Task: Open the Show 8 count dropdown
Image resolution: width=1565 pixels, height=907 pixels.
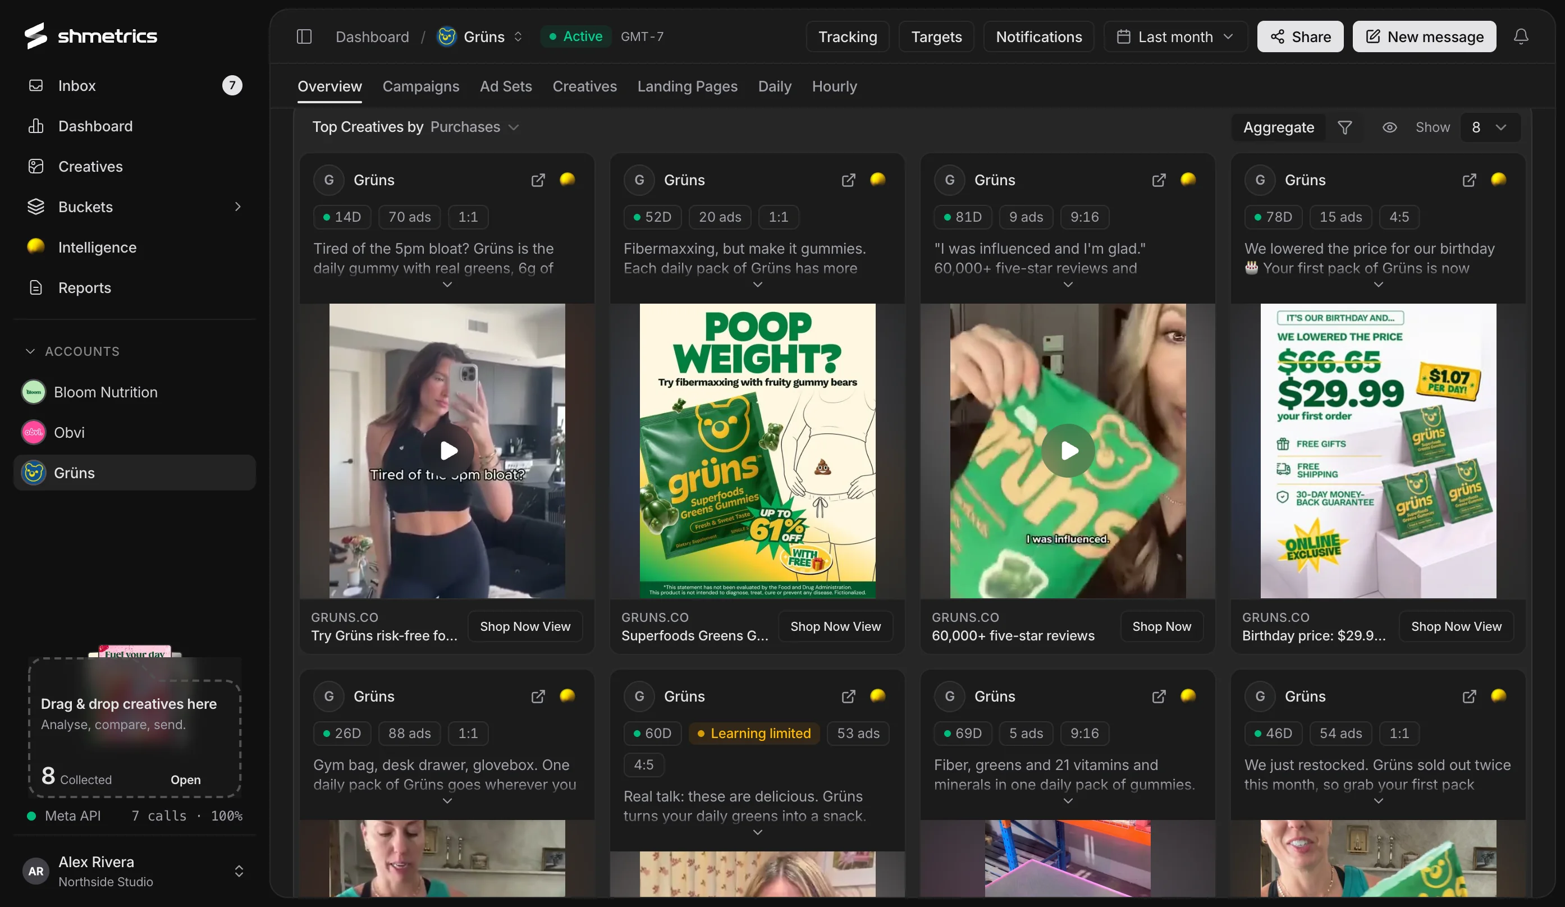Action: click(1490, 127)
